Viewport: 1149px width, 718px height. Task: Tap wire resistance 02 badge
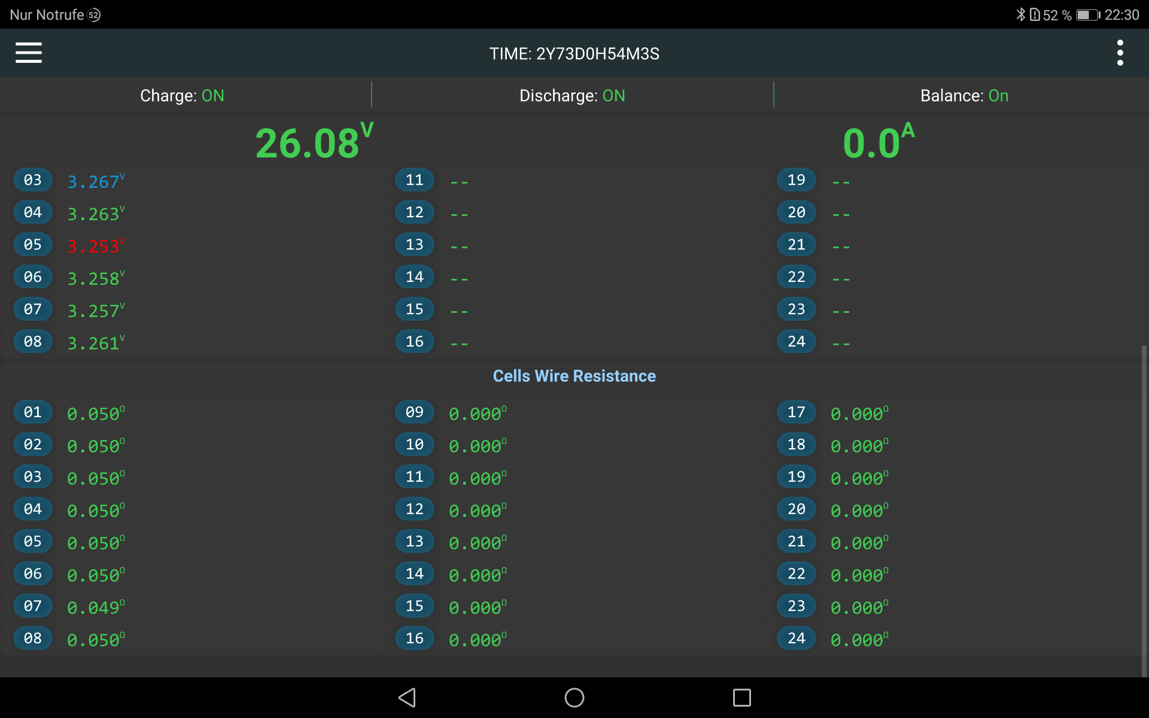tap(33, 444)
